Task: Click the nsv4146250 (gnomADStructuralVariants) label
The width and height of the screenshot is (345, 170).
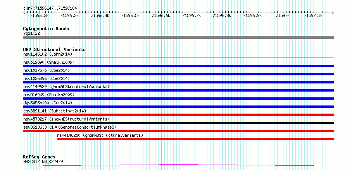Action: (100, 135)
